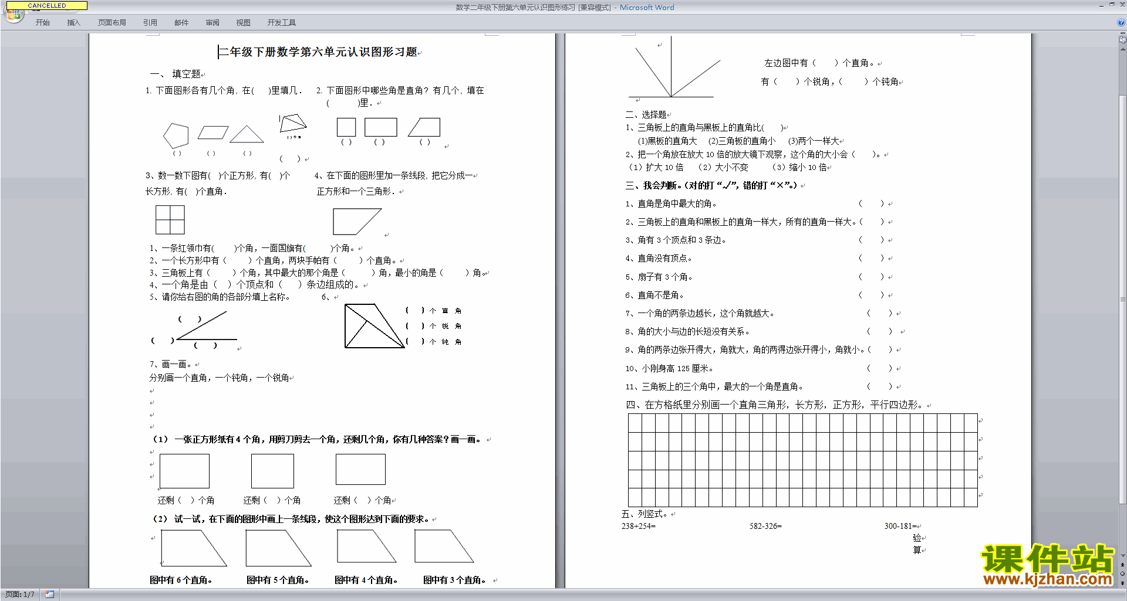Open Word Help question-mark icon
This screenshot has height=601, width=1127.
(1121, 22)
